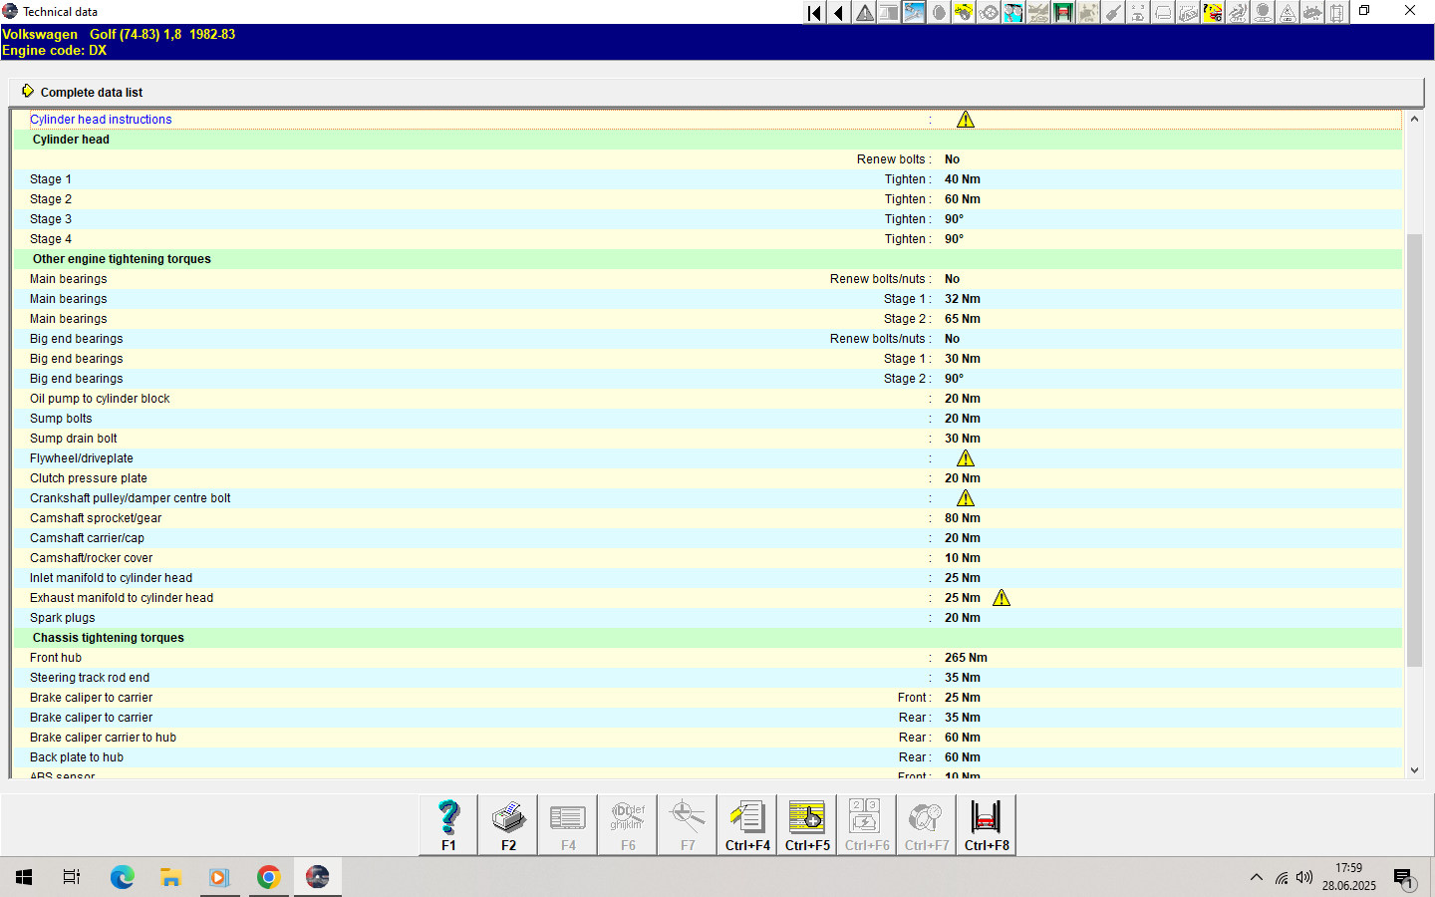
Task: Select the 'Stage 4' row label
Action: pos(51,239)
